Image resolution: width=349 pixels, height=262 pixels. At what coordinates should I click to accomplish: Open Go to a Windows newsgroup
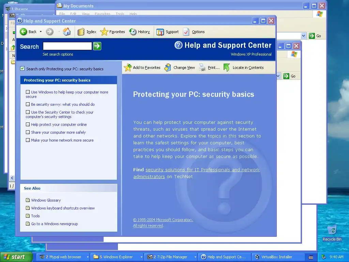(55, 224)
